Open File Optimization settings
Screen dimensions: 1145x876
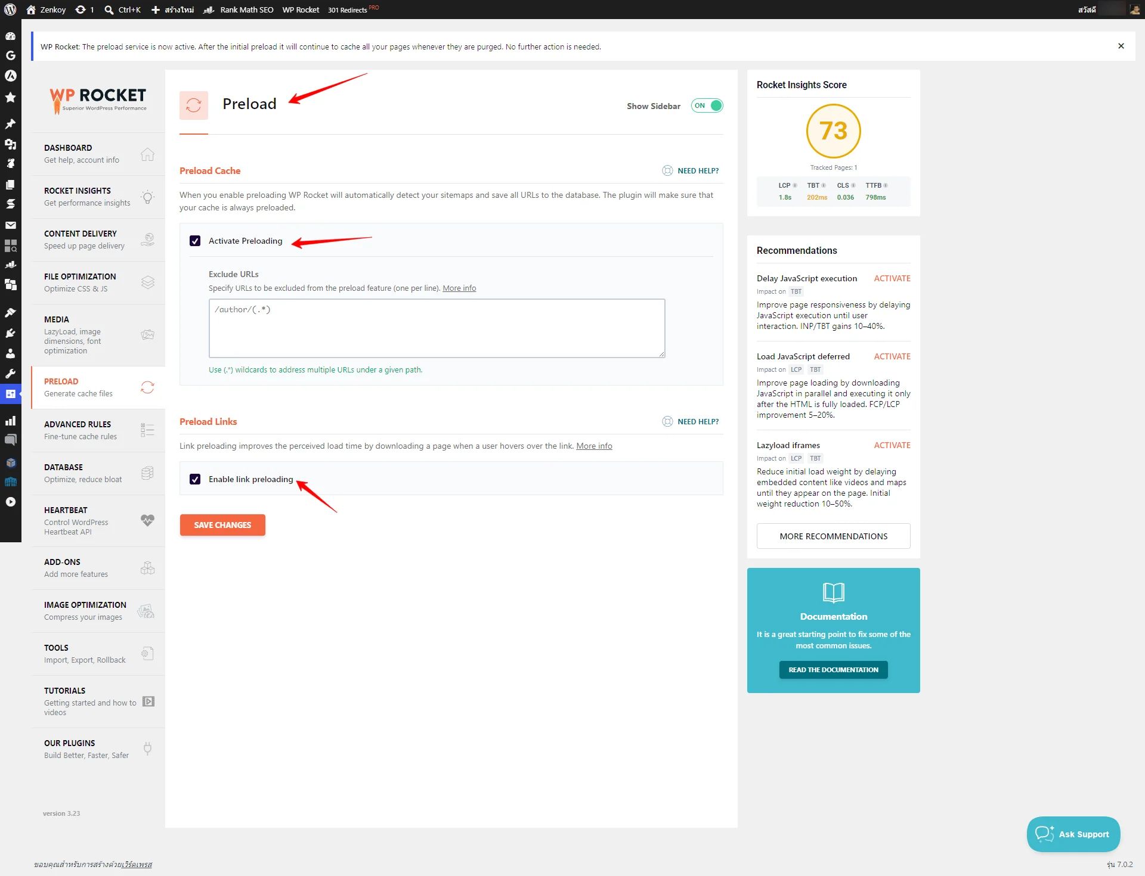[98, 282]
